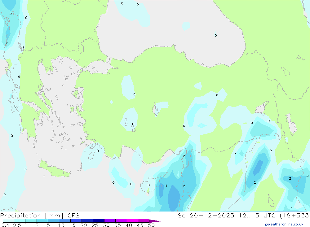Click the legend label '50'
Image resolution: width=310 pixels, height=227 pixels.
pyautogui.click(x=151, y=225)
